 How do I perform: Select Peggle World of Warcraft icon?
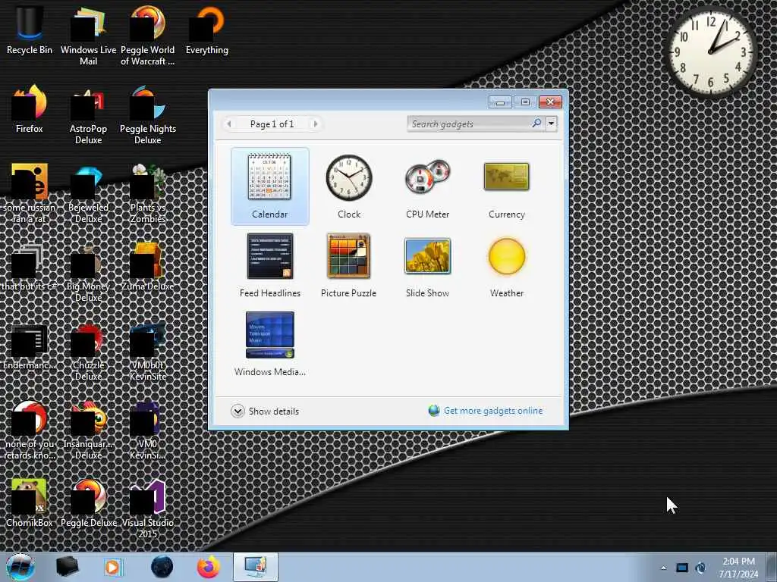coord(148,35)
